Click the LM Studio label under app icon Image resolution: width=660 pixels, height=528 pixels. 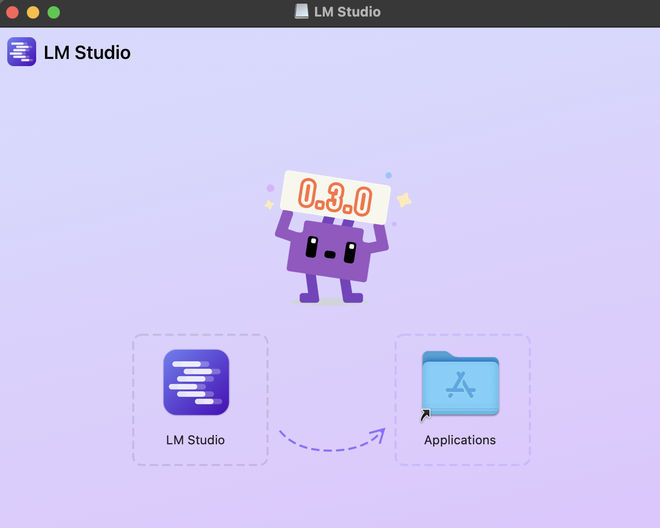pyautogui.click(x=195, y=440)
